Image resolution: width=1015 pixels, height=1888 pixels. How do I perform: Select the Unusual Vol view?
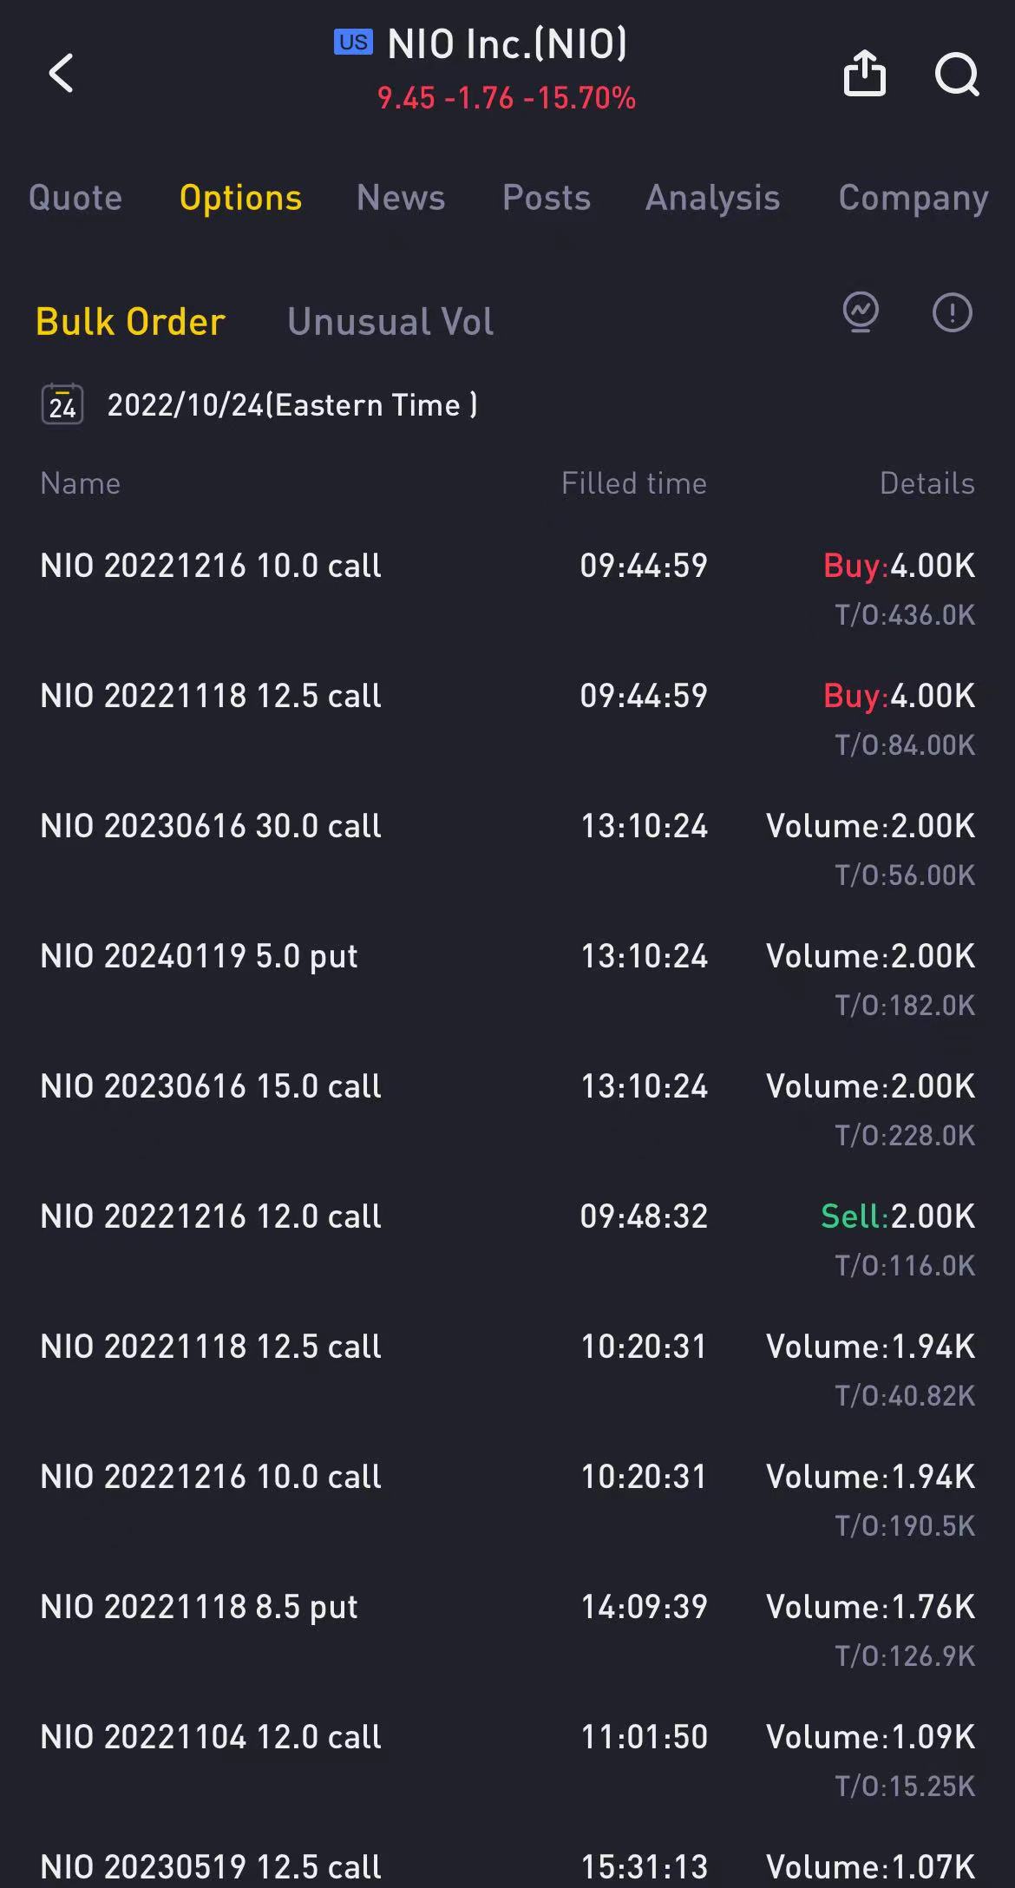[x=390, y=322]
